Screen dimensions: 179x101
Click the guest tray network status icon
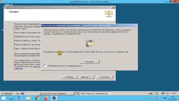tap(163, 93)
